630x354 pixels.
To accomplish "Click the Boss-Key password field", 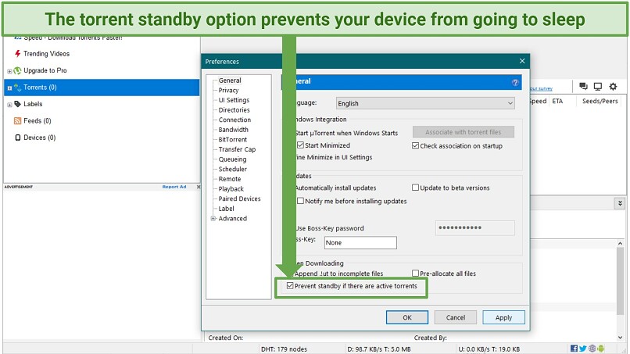I will (475, 228).
